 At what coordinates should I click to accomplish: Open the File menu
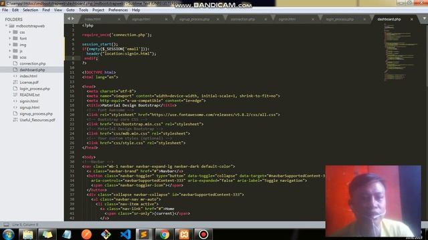pyautogui.click(x=5, y=10)
